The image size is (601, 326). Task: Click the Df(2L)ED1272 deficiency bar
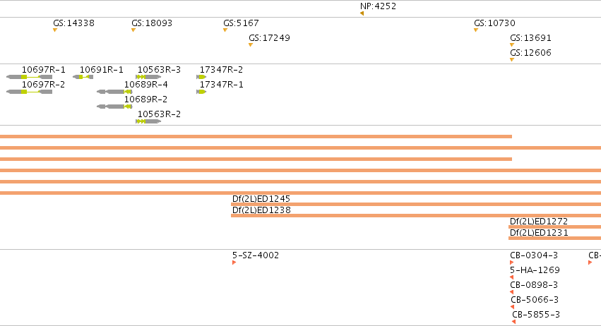click(554, 227)
